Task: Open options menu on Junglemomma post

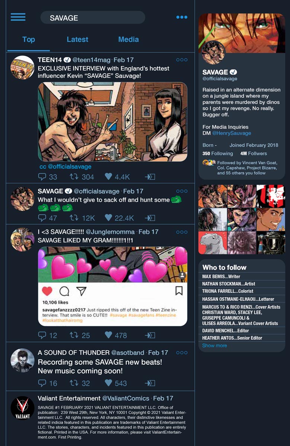Action: coord(181,232)
